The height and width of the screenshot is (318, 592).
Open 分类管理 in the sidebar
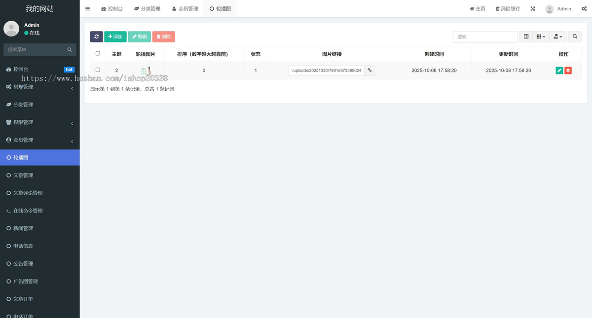(39, 105)
